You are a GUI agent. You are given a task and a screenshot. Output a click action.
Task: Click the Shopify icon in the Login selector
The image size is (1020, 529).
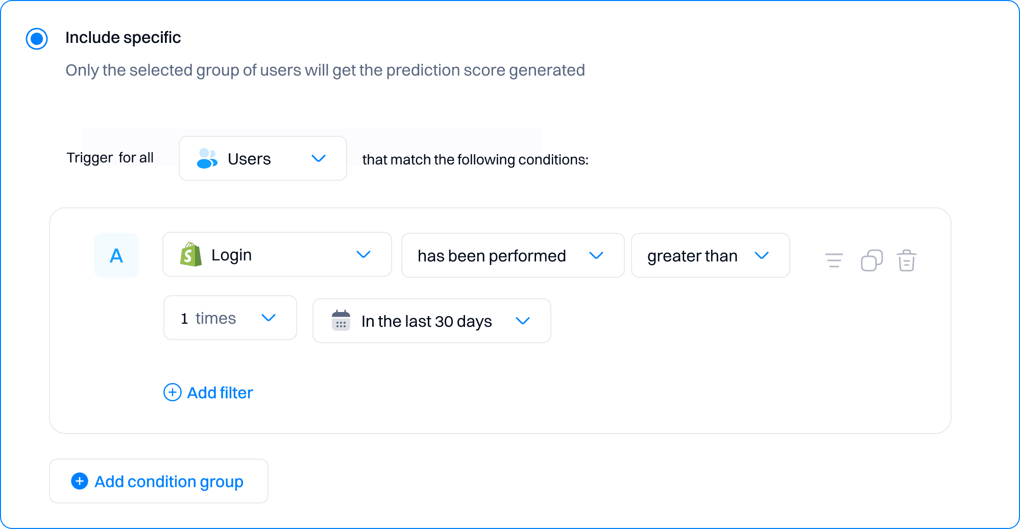click(x=192, y=255)
